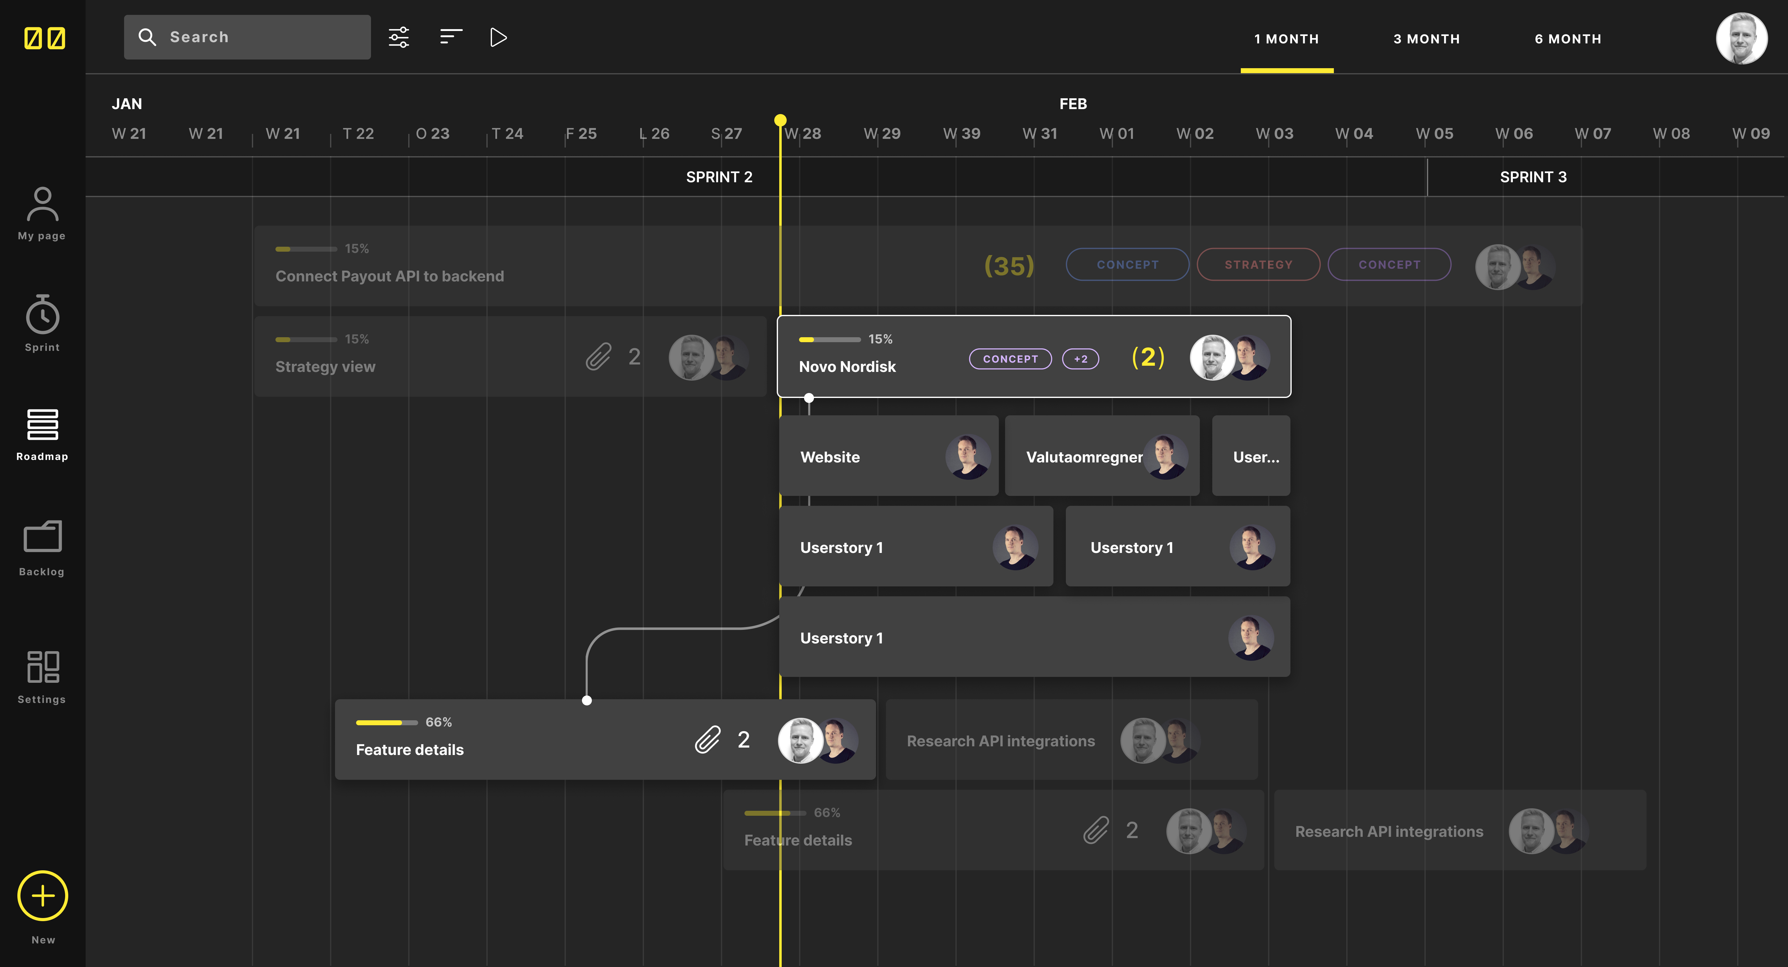Click avatar on Valutaomregner card
The image size is (1788, 967).
tap(1165, 457)
